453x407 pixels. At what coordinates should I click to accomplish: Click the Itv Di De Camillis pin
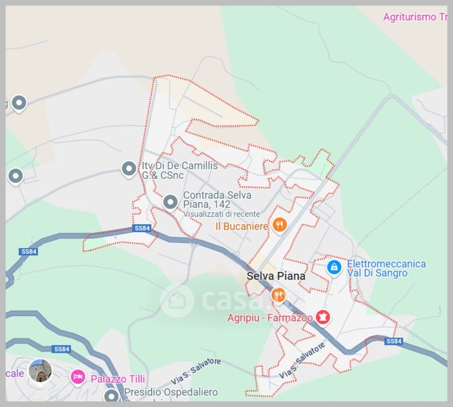point(129,169)
